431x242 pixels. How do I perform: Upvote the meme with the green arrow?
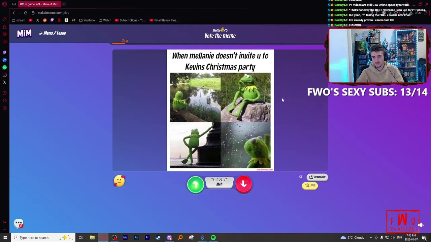196,184
